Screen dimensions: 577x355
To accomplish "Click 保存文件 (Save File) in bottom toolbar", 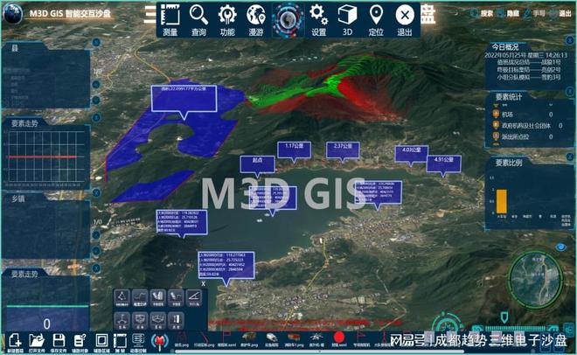I will tap(58, 341).
